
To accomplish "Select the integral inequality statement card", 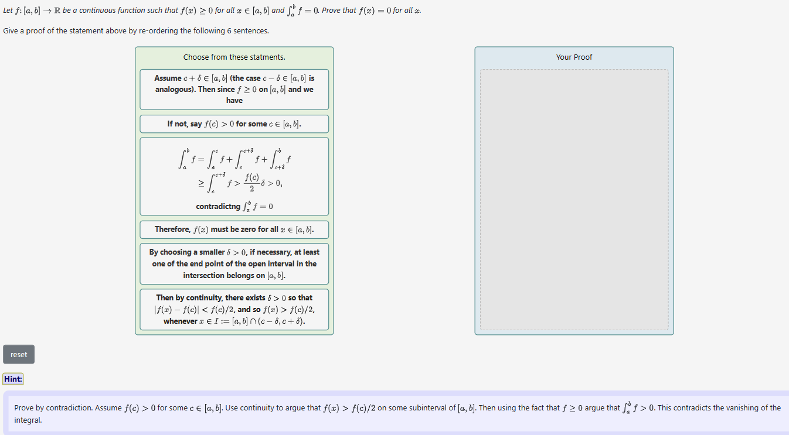I will point(234,176).
